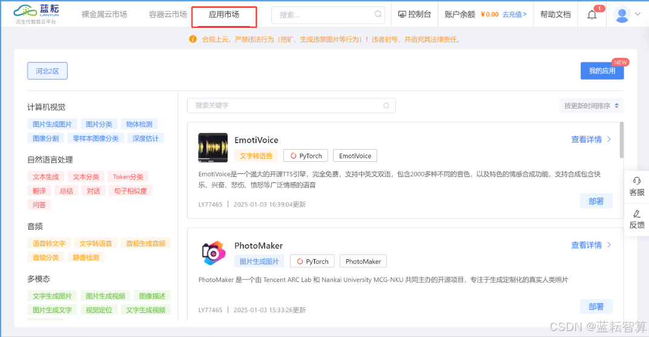Click the top search magnifier icon
The image size is (649, 337).
[378, 14]
